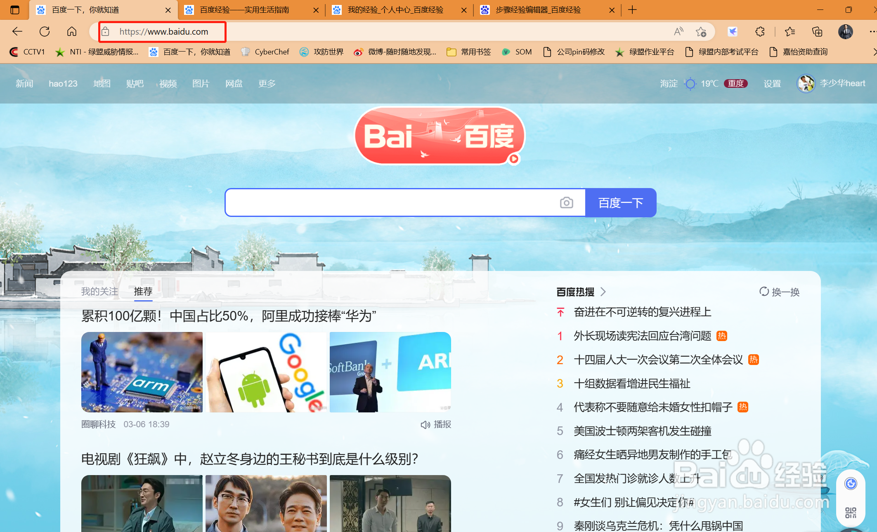Screen dimensions: 877x532
Task: Add page to favorites star icon
Action: point(701,31)
